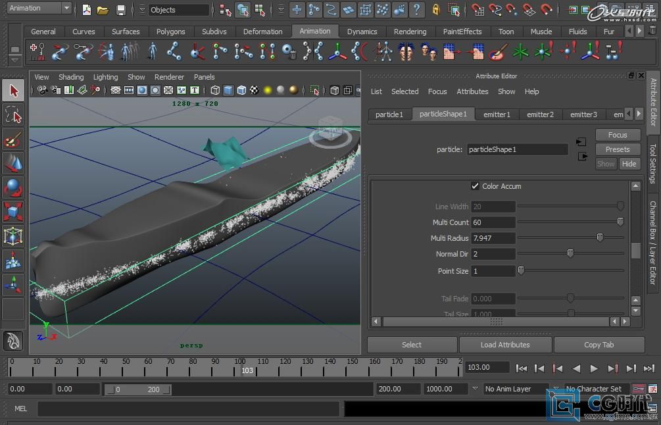The width and height of the screenshot is (661, 425).
Task: Switch to the Polygons shelf tab
Action: 171,32
